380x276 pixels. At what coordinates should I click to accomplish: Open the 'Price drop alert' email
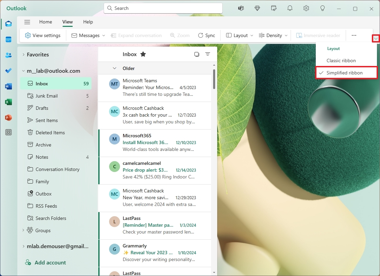155,171
